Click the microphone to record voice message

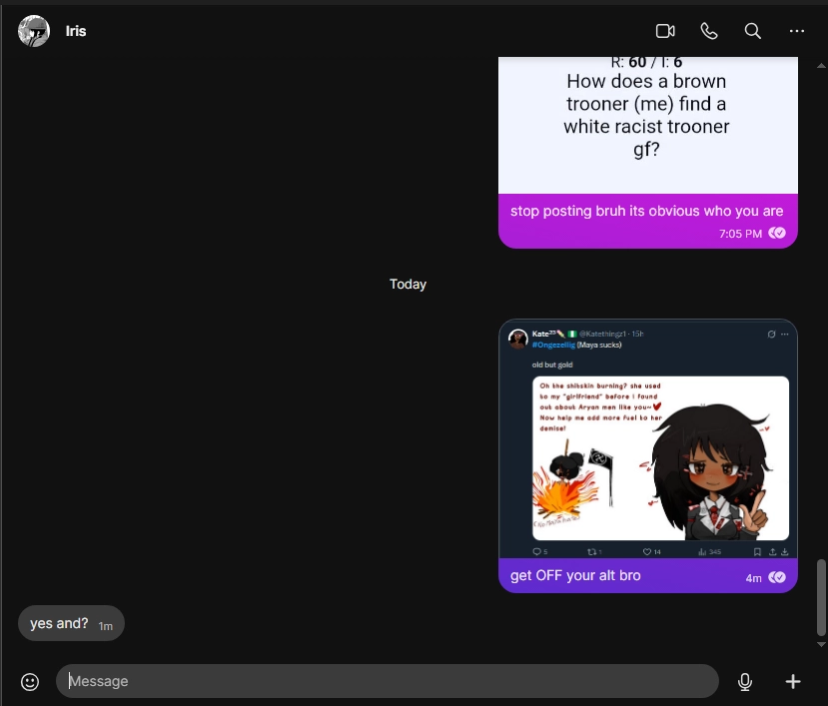[x=744, y=681]
